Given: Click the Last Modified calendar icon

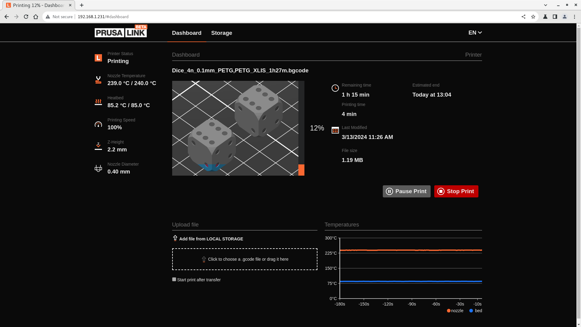Looking at the screenshot, I should (335, 130).
